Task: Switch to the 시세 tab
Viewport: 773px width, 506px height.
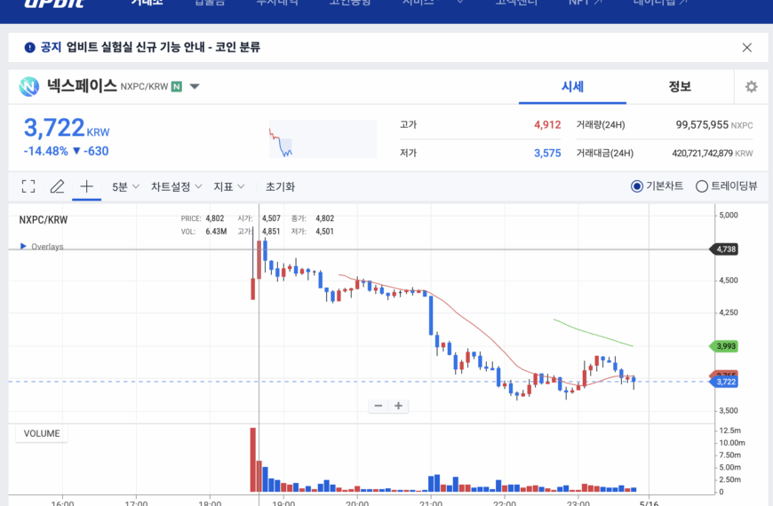Action: (572, 87)
